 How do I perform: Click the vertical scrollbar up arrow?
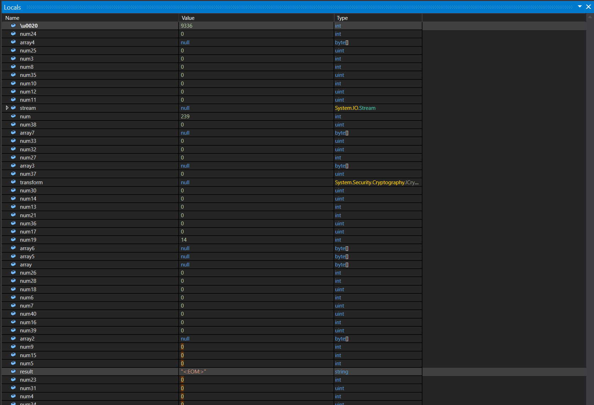[590, 17]
